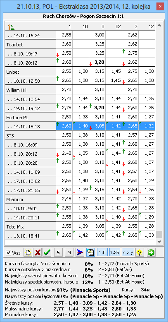Toggle the 1:0 score button
Image resolution: width=168 pixels, height=322 pixels.
(102, 252)
